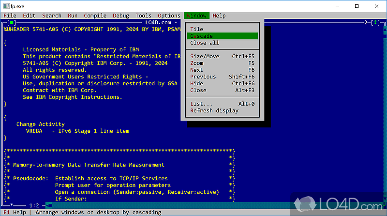Click the fp.exe title bar app icon
The image size is (387, 216).
point(6,6)
